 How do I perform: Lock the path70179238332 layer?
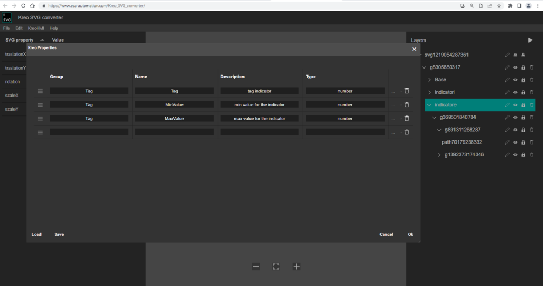click(x=523, y=142)
